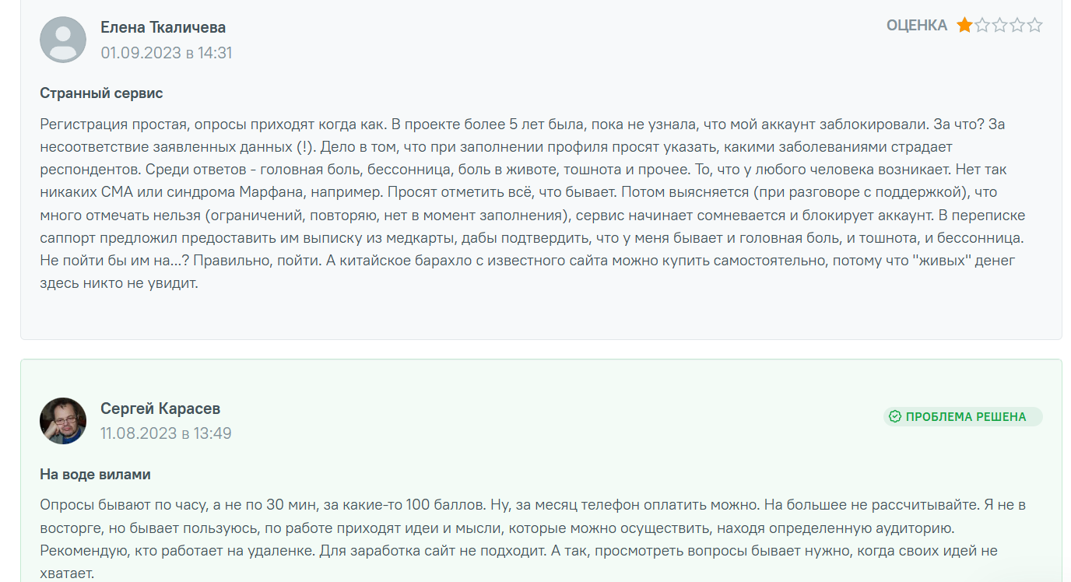Click the second star next to ОЦЕНКА

pyautogui.click(x=983, y=24)
